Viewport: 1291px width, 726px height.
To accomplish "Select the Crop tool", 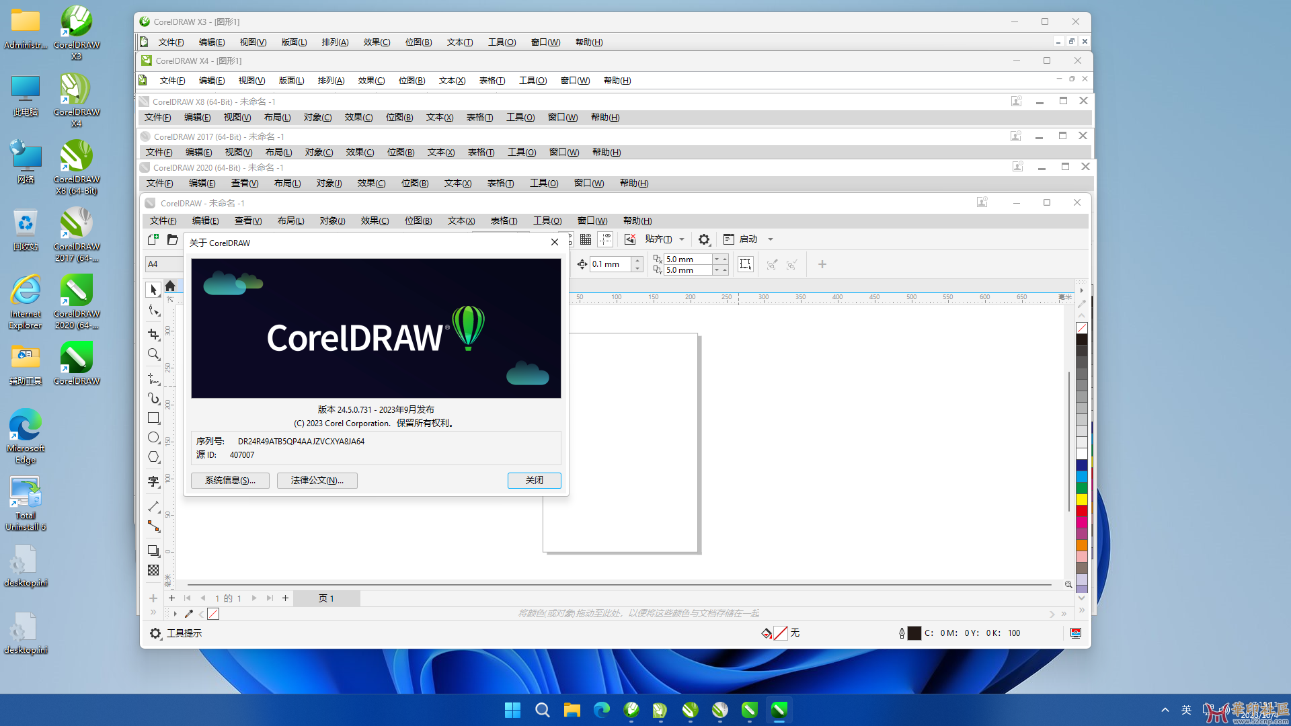I will click(x=153, y=334).
